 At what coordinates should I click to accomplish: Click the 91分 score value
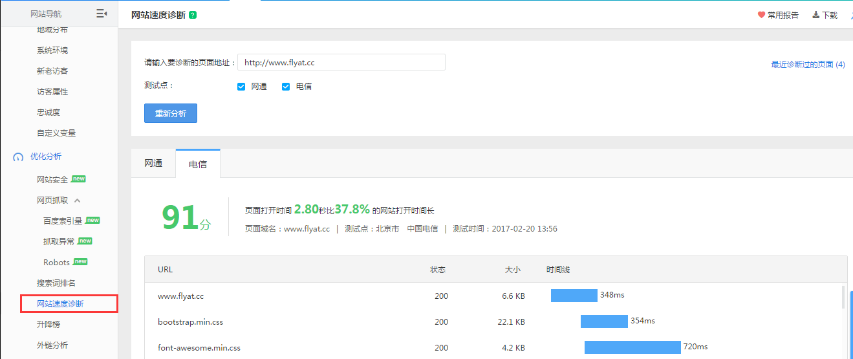pos(186,218)
